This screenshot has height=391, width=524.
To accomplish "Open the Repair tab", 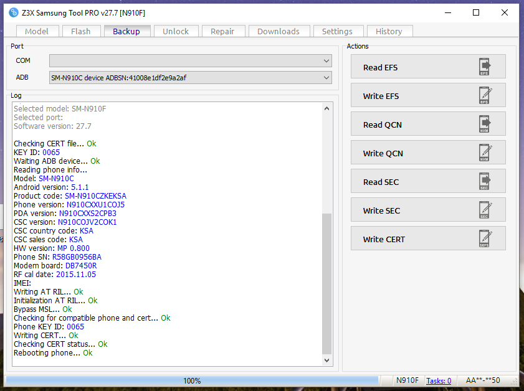I will click(223, 31).
